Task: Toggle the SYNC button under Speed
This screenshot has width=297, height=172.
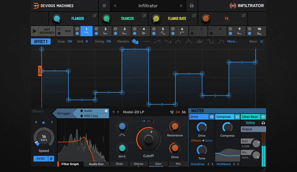Action: click(x=41, y=158)
